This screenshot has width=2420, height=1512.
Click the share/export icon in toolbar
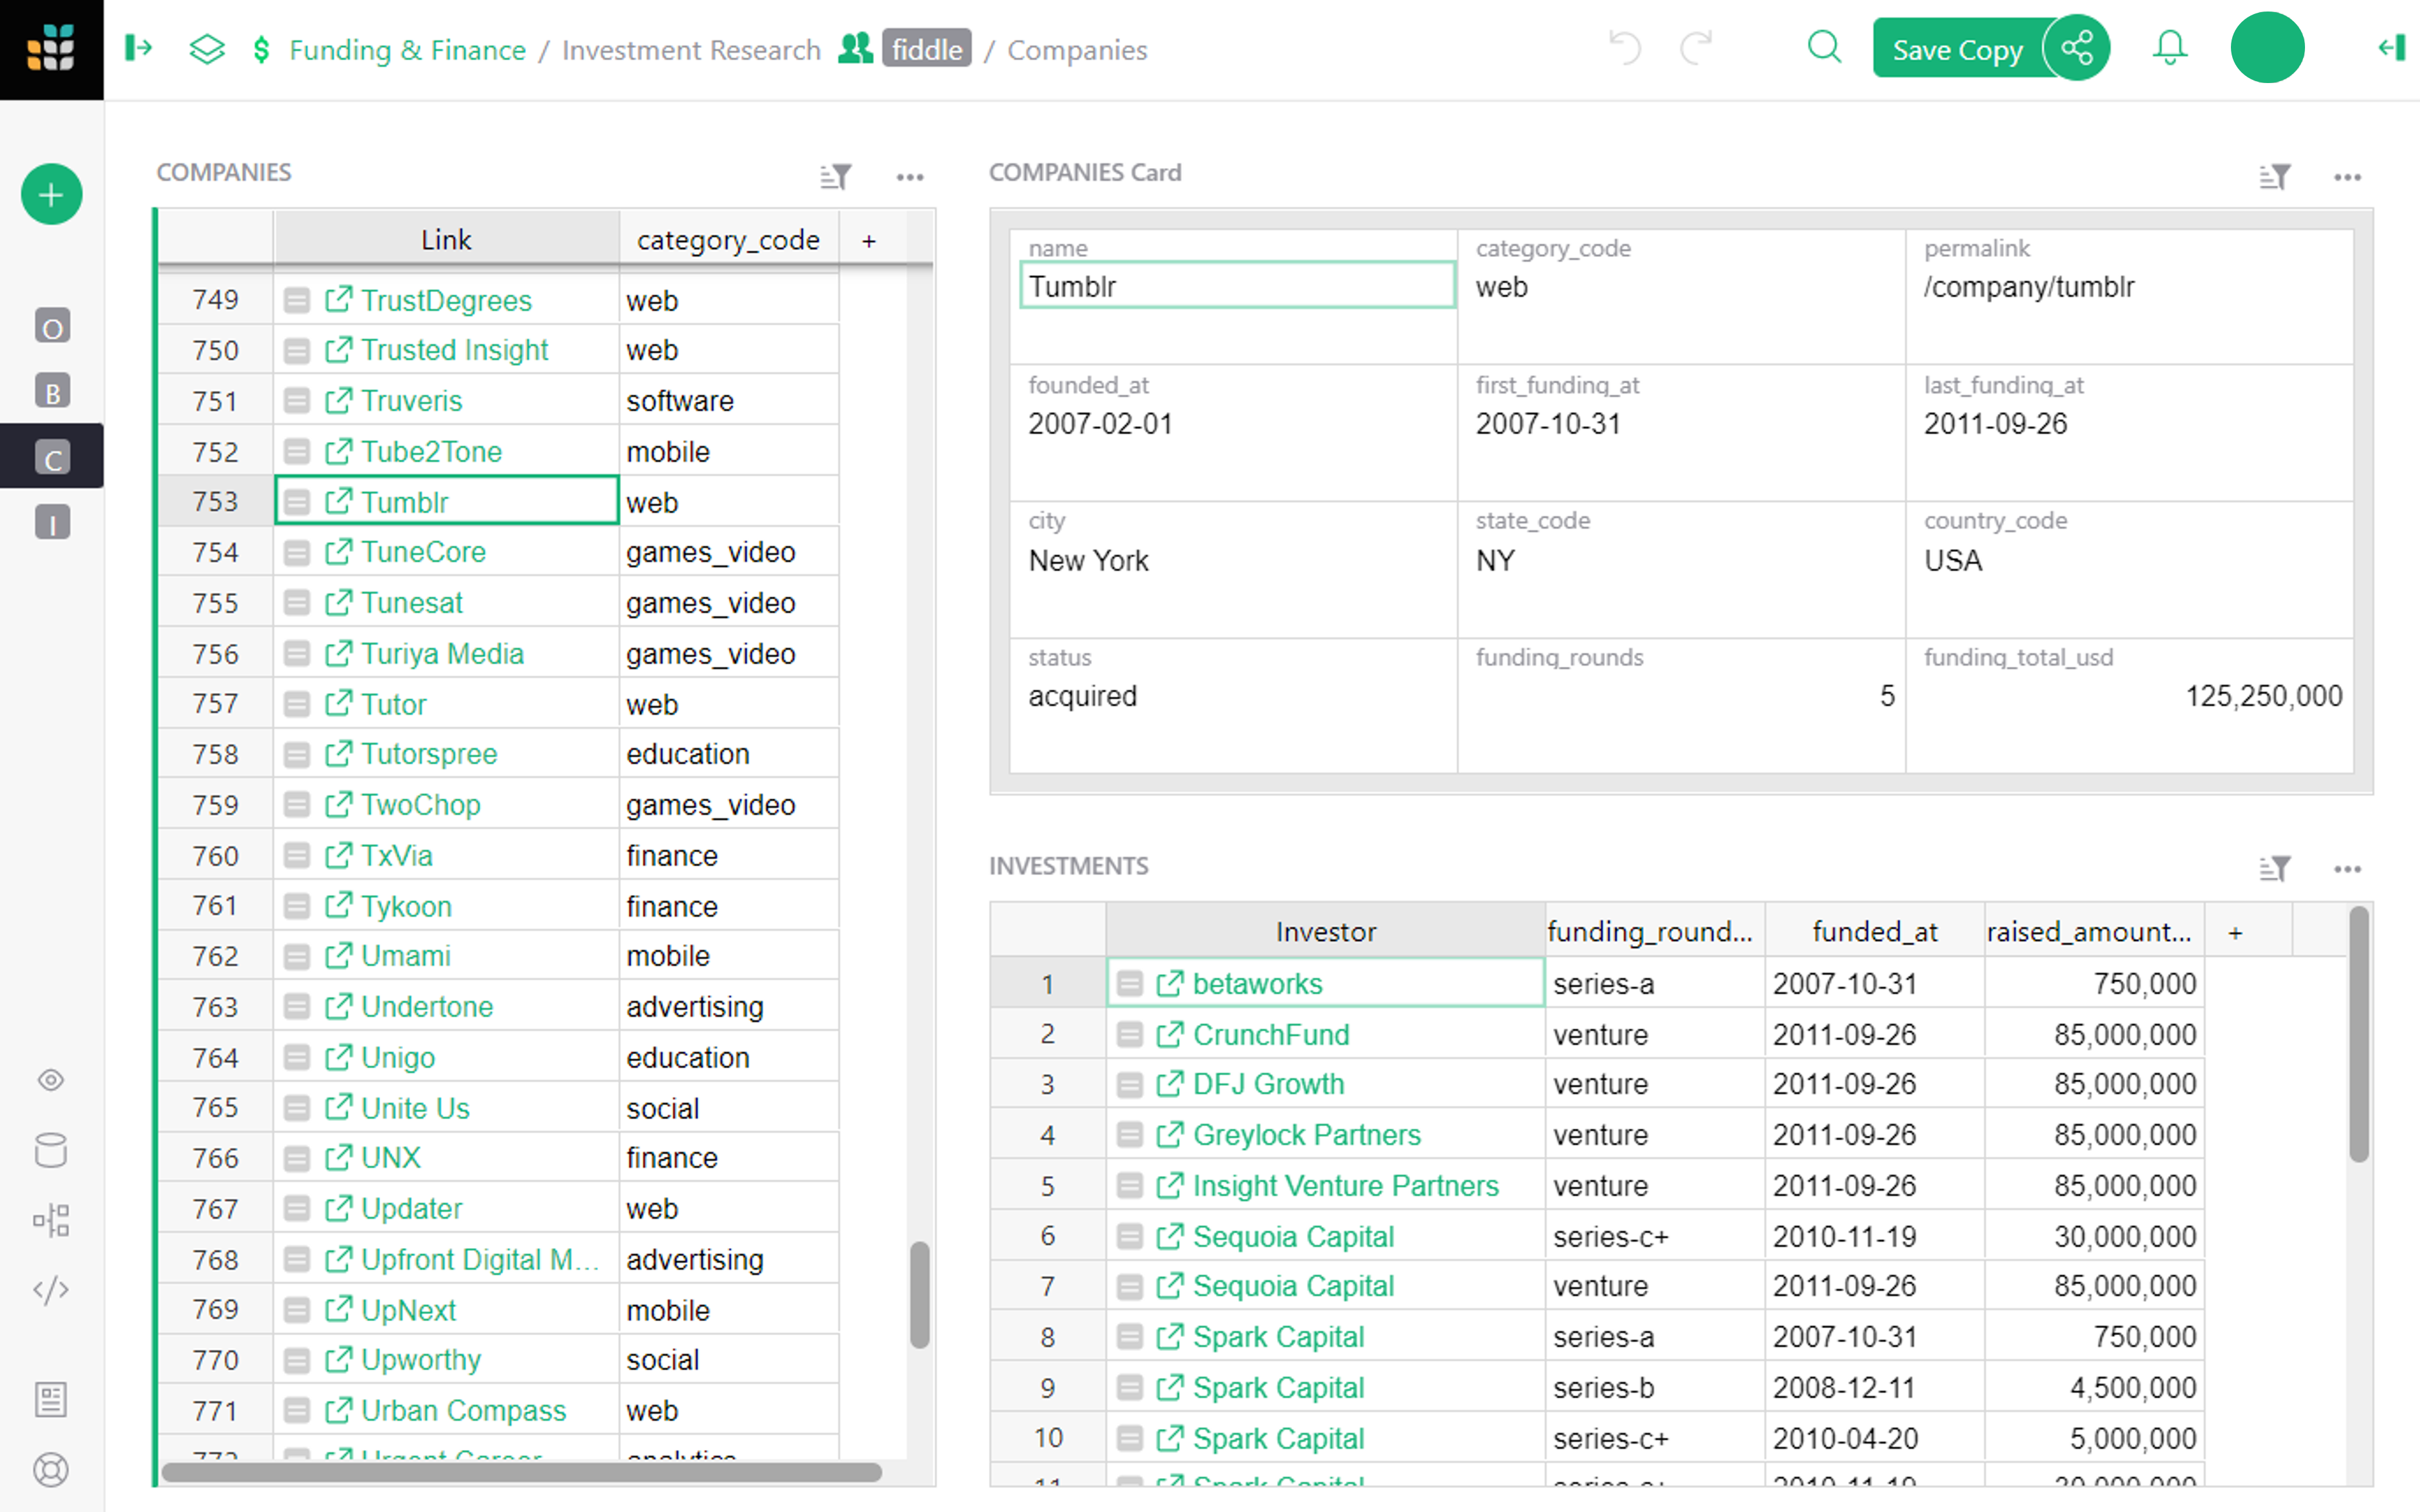2077,49
